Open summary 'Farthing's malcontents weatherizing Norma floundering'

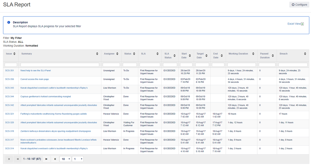[x=54, y=114]
